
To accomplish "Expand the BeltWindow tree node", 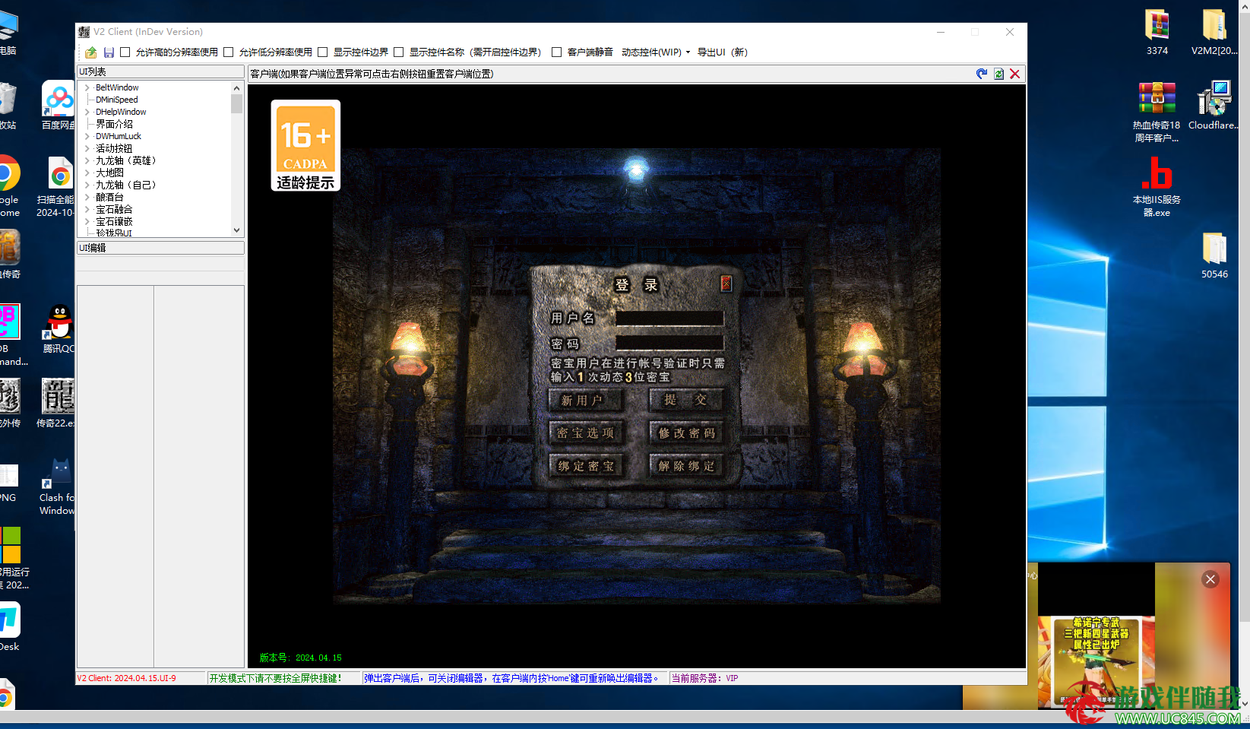I will tap(87, 88).
